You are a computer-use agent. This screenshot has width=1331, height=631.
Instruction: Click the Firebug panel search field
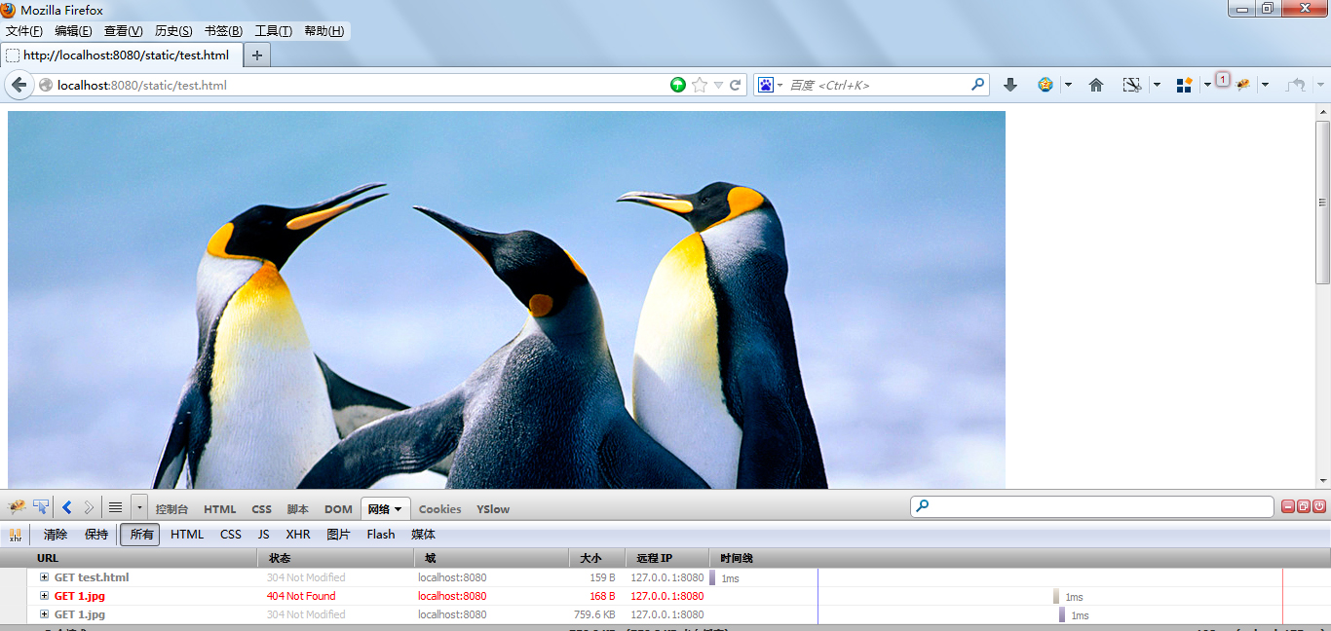[1101, 506]
